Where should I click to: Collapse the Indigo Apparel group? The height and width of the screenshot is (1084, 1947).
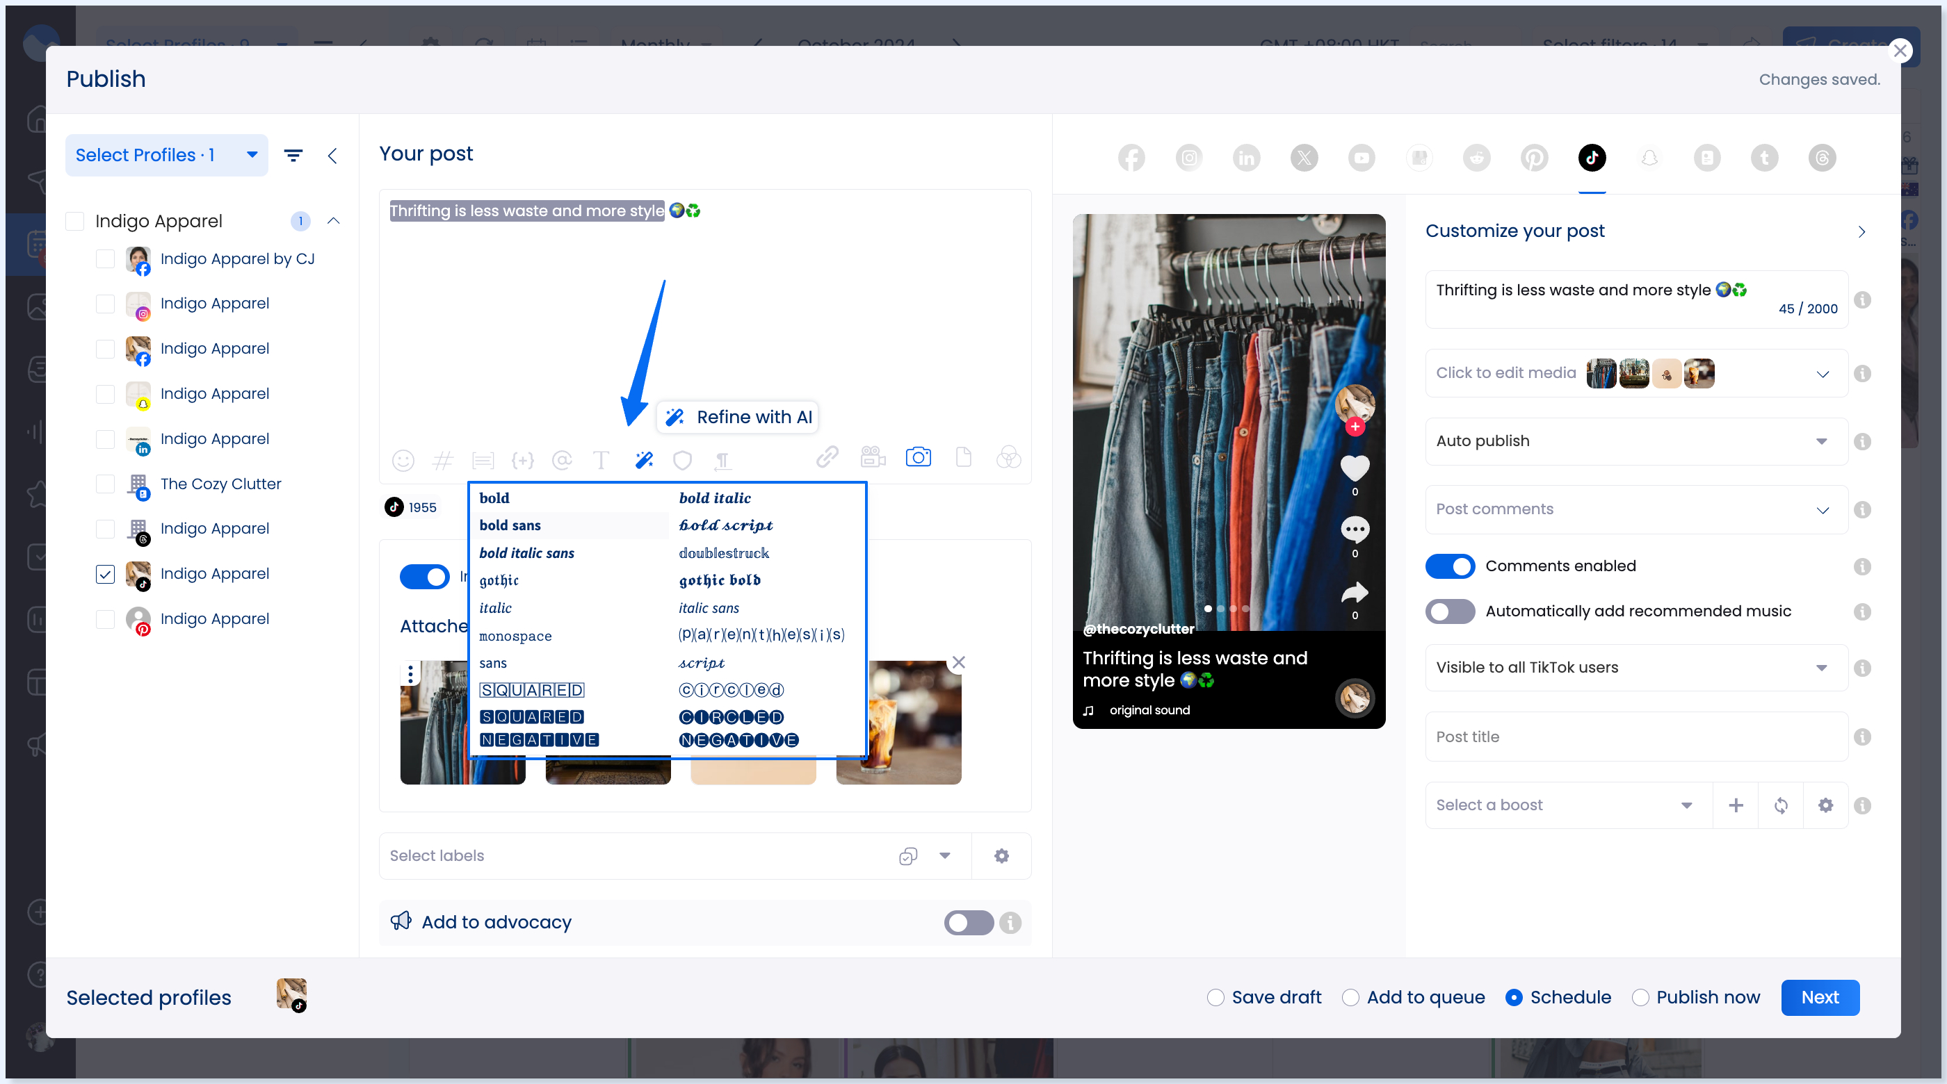coord(333,222)
